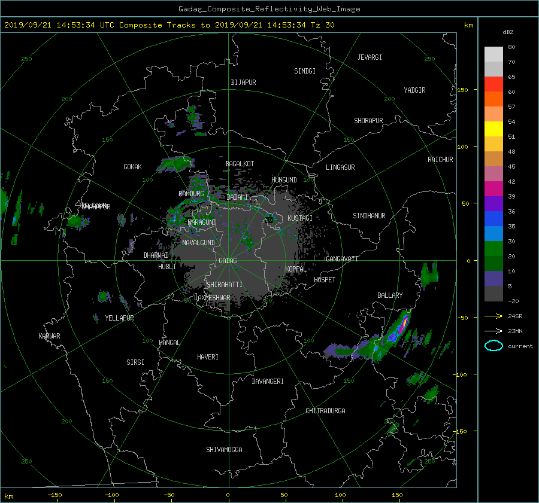Select the orange 57-60 dBZ legend swatch
This screenshot has height=503, width=539.
[x=493, y=99]
